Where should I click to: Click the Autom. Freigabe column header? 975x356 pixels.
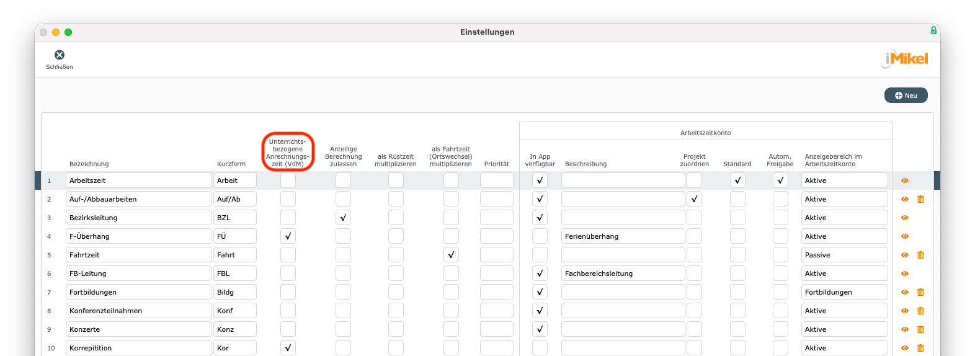[x=780, y=161]
